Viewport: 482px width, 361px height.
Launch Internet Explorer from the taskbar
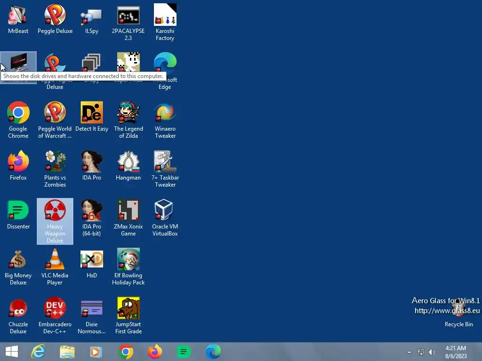point(39,352)
